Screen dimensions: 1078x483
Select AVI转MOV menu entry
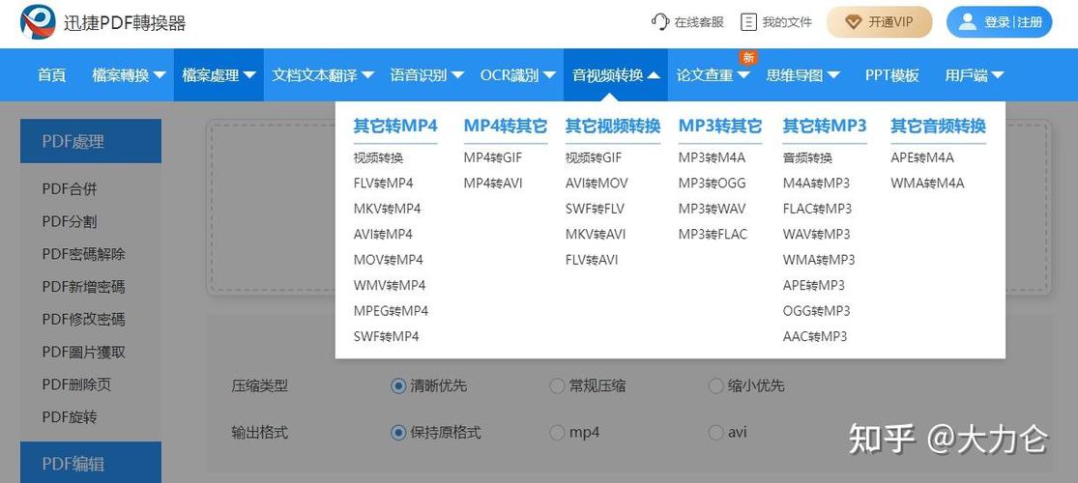pos(597,184)
